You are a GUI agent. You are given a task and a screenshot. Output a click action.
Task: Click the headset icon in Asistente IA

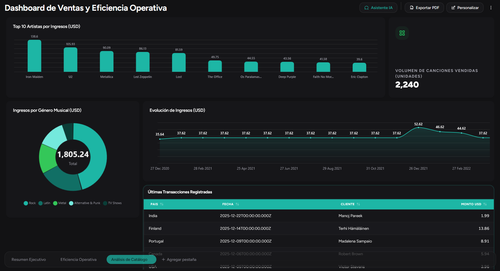tap(367, 8)
